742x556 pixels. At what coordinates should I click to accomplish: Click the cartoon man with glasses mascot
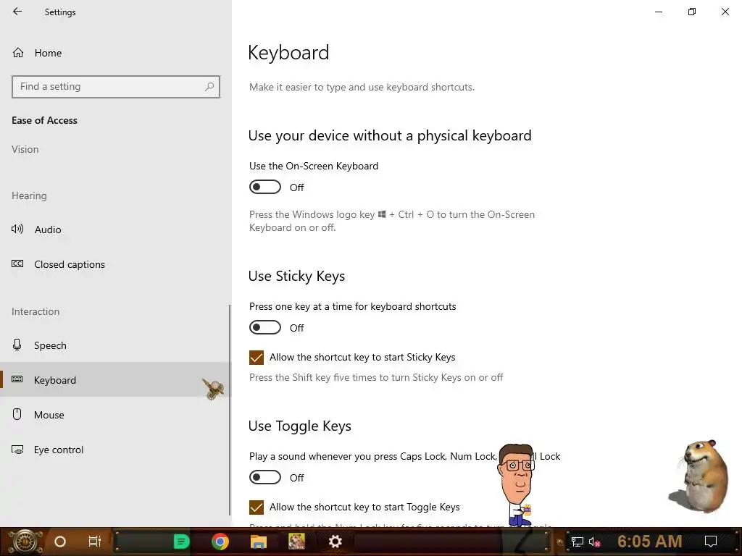[x=516, y=486]
